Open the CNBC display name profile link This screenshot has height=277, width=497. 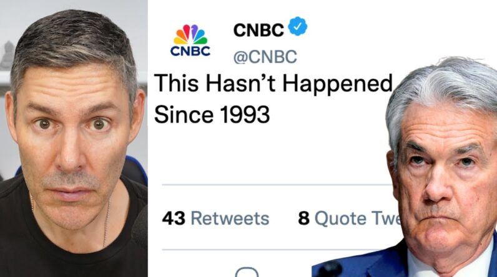(x=258, y=30)
